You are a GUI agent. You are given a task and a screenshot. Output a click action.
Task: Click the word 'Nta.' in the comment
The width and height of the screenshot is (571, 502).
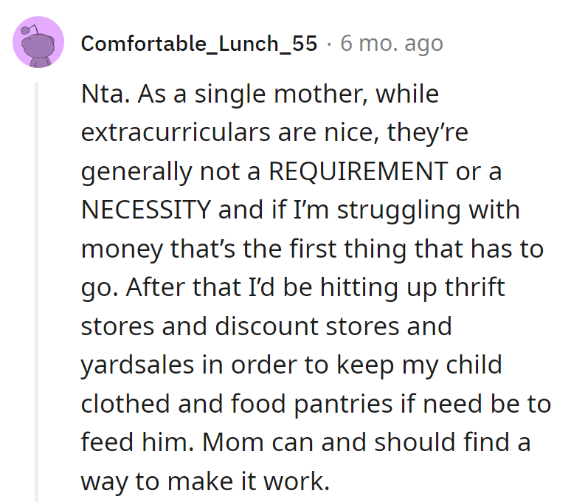point(101,94)
